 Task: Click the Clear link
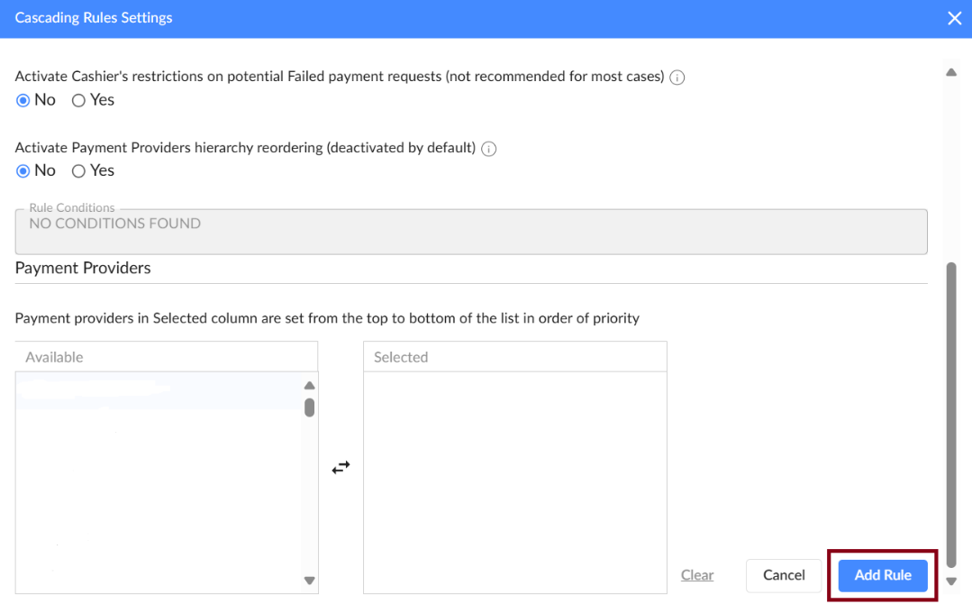click(x=697, y=575)
